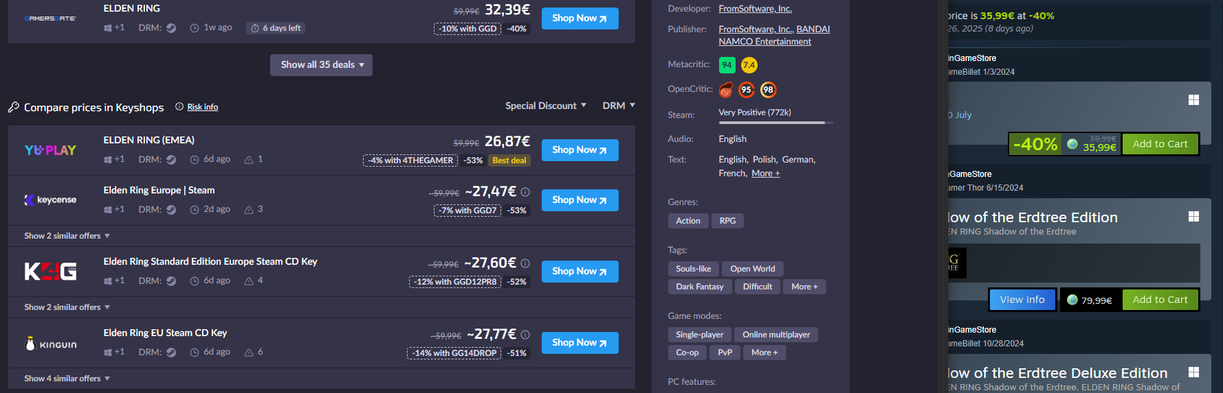This screenshot has width=1223, height=393.
Task: Click the OpenCritic 98 score badge
Action: [768, 90]
